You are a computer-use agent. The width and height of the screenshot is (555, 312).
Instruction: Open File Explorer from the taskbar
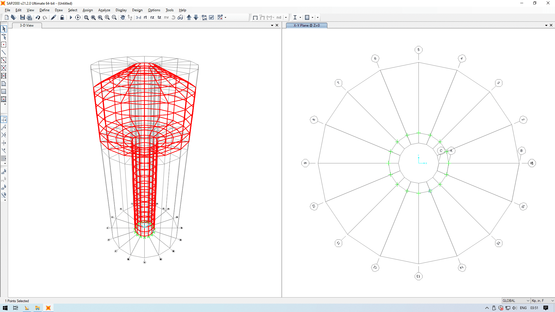pyautogui.click(x=37, y=308)
